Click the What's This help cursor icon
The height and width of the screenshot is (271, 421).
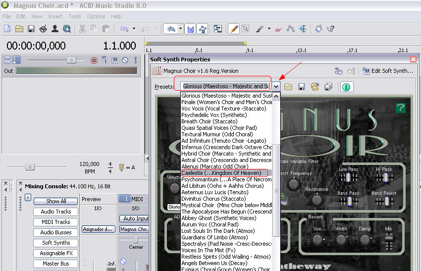point(330,28)
